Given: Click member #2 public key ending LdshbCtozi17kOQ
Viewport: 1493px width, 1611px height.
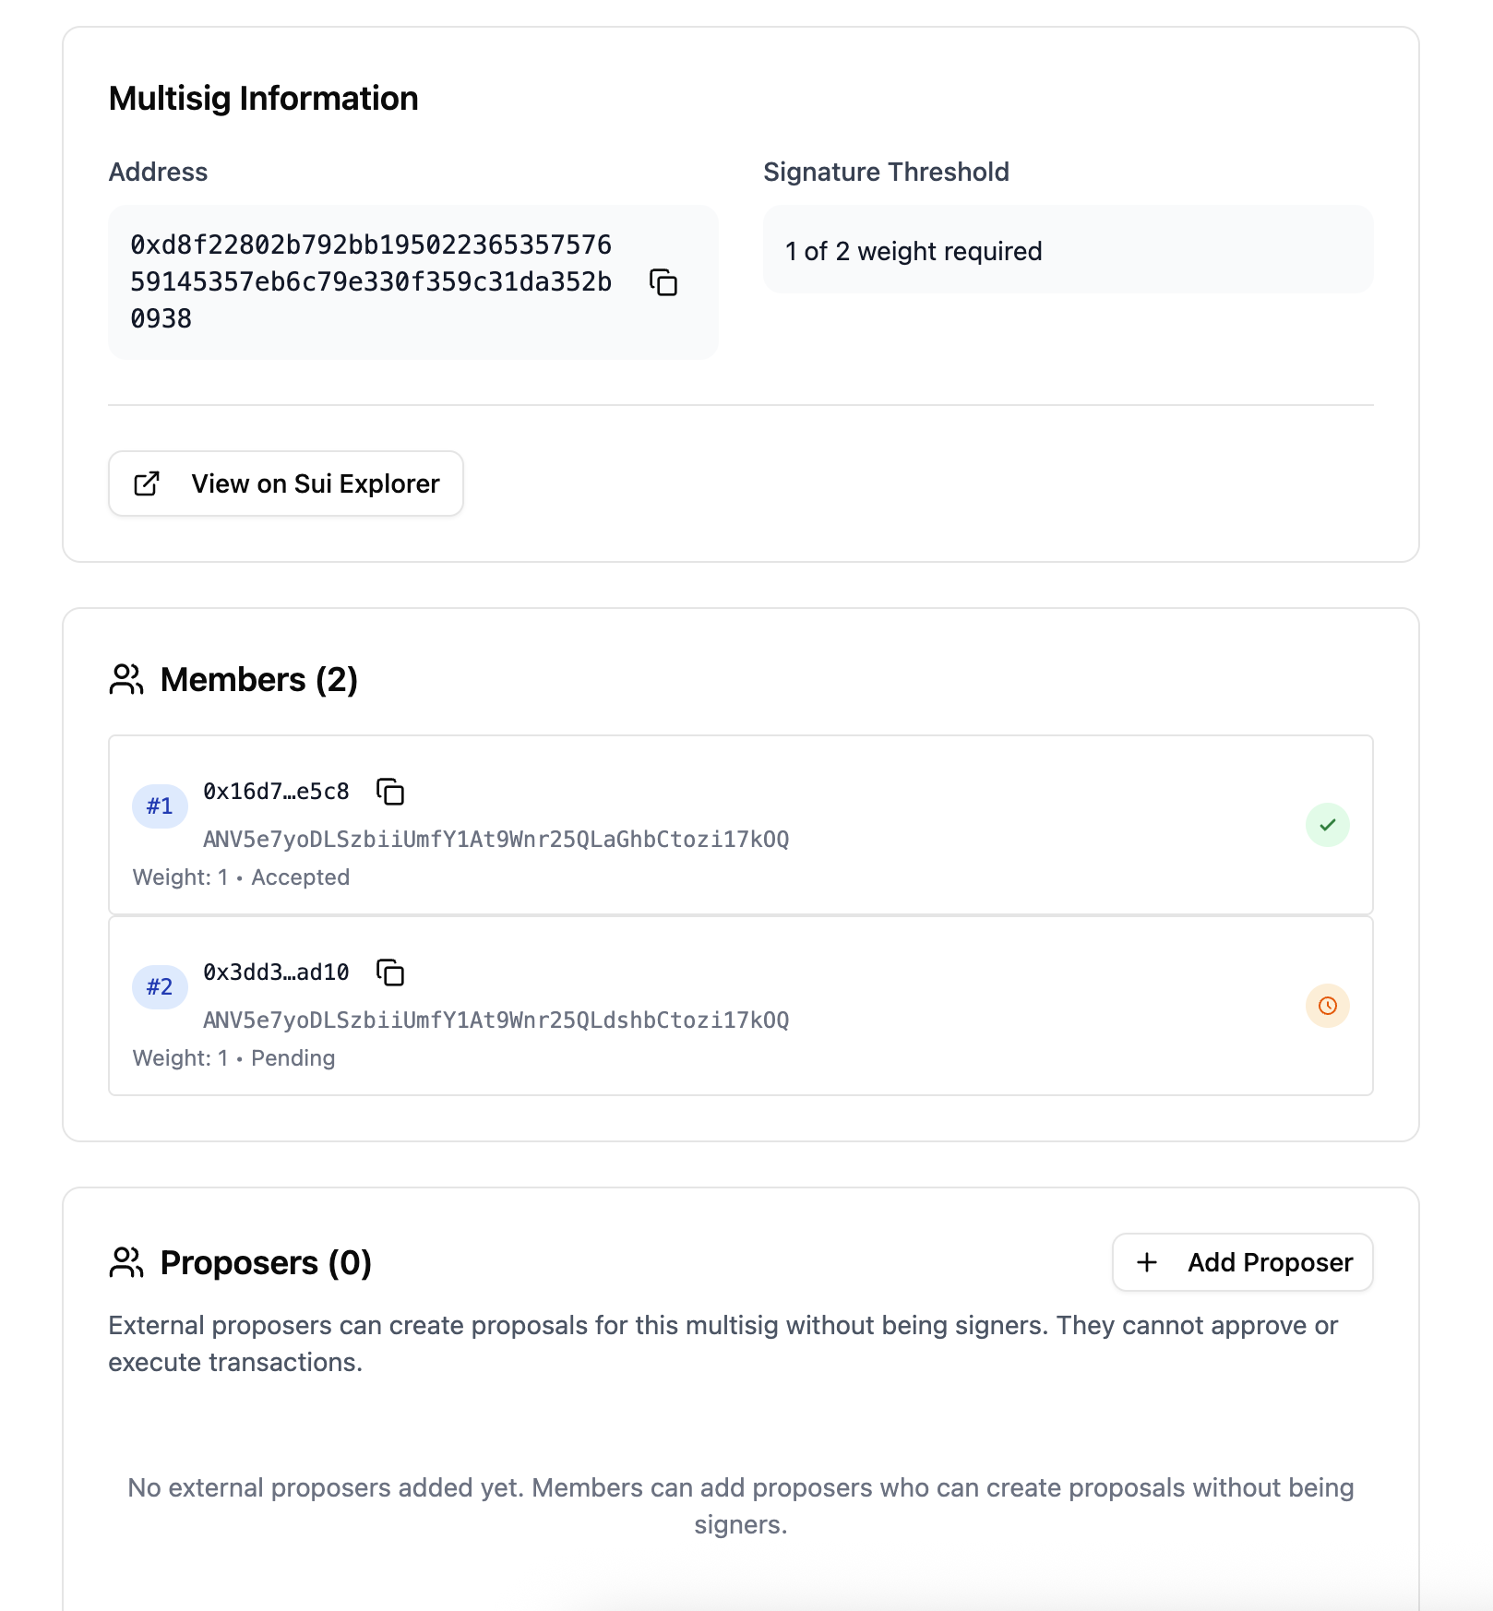Looking at the screenshot, I should tap(496, 1020).
